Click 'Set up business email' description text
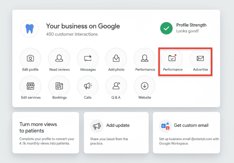 point(189,141)
